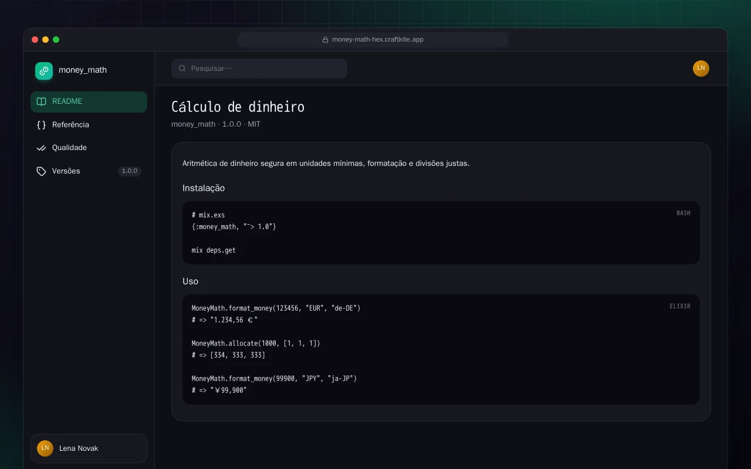Screen dimensions: 751x469
Task: Open Lena Novak account card
Action: pos(89,448)
